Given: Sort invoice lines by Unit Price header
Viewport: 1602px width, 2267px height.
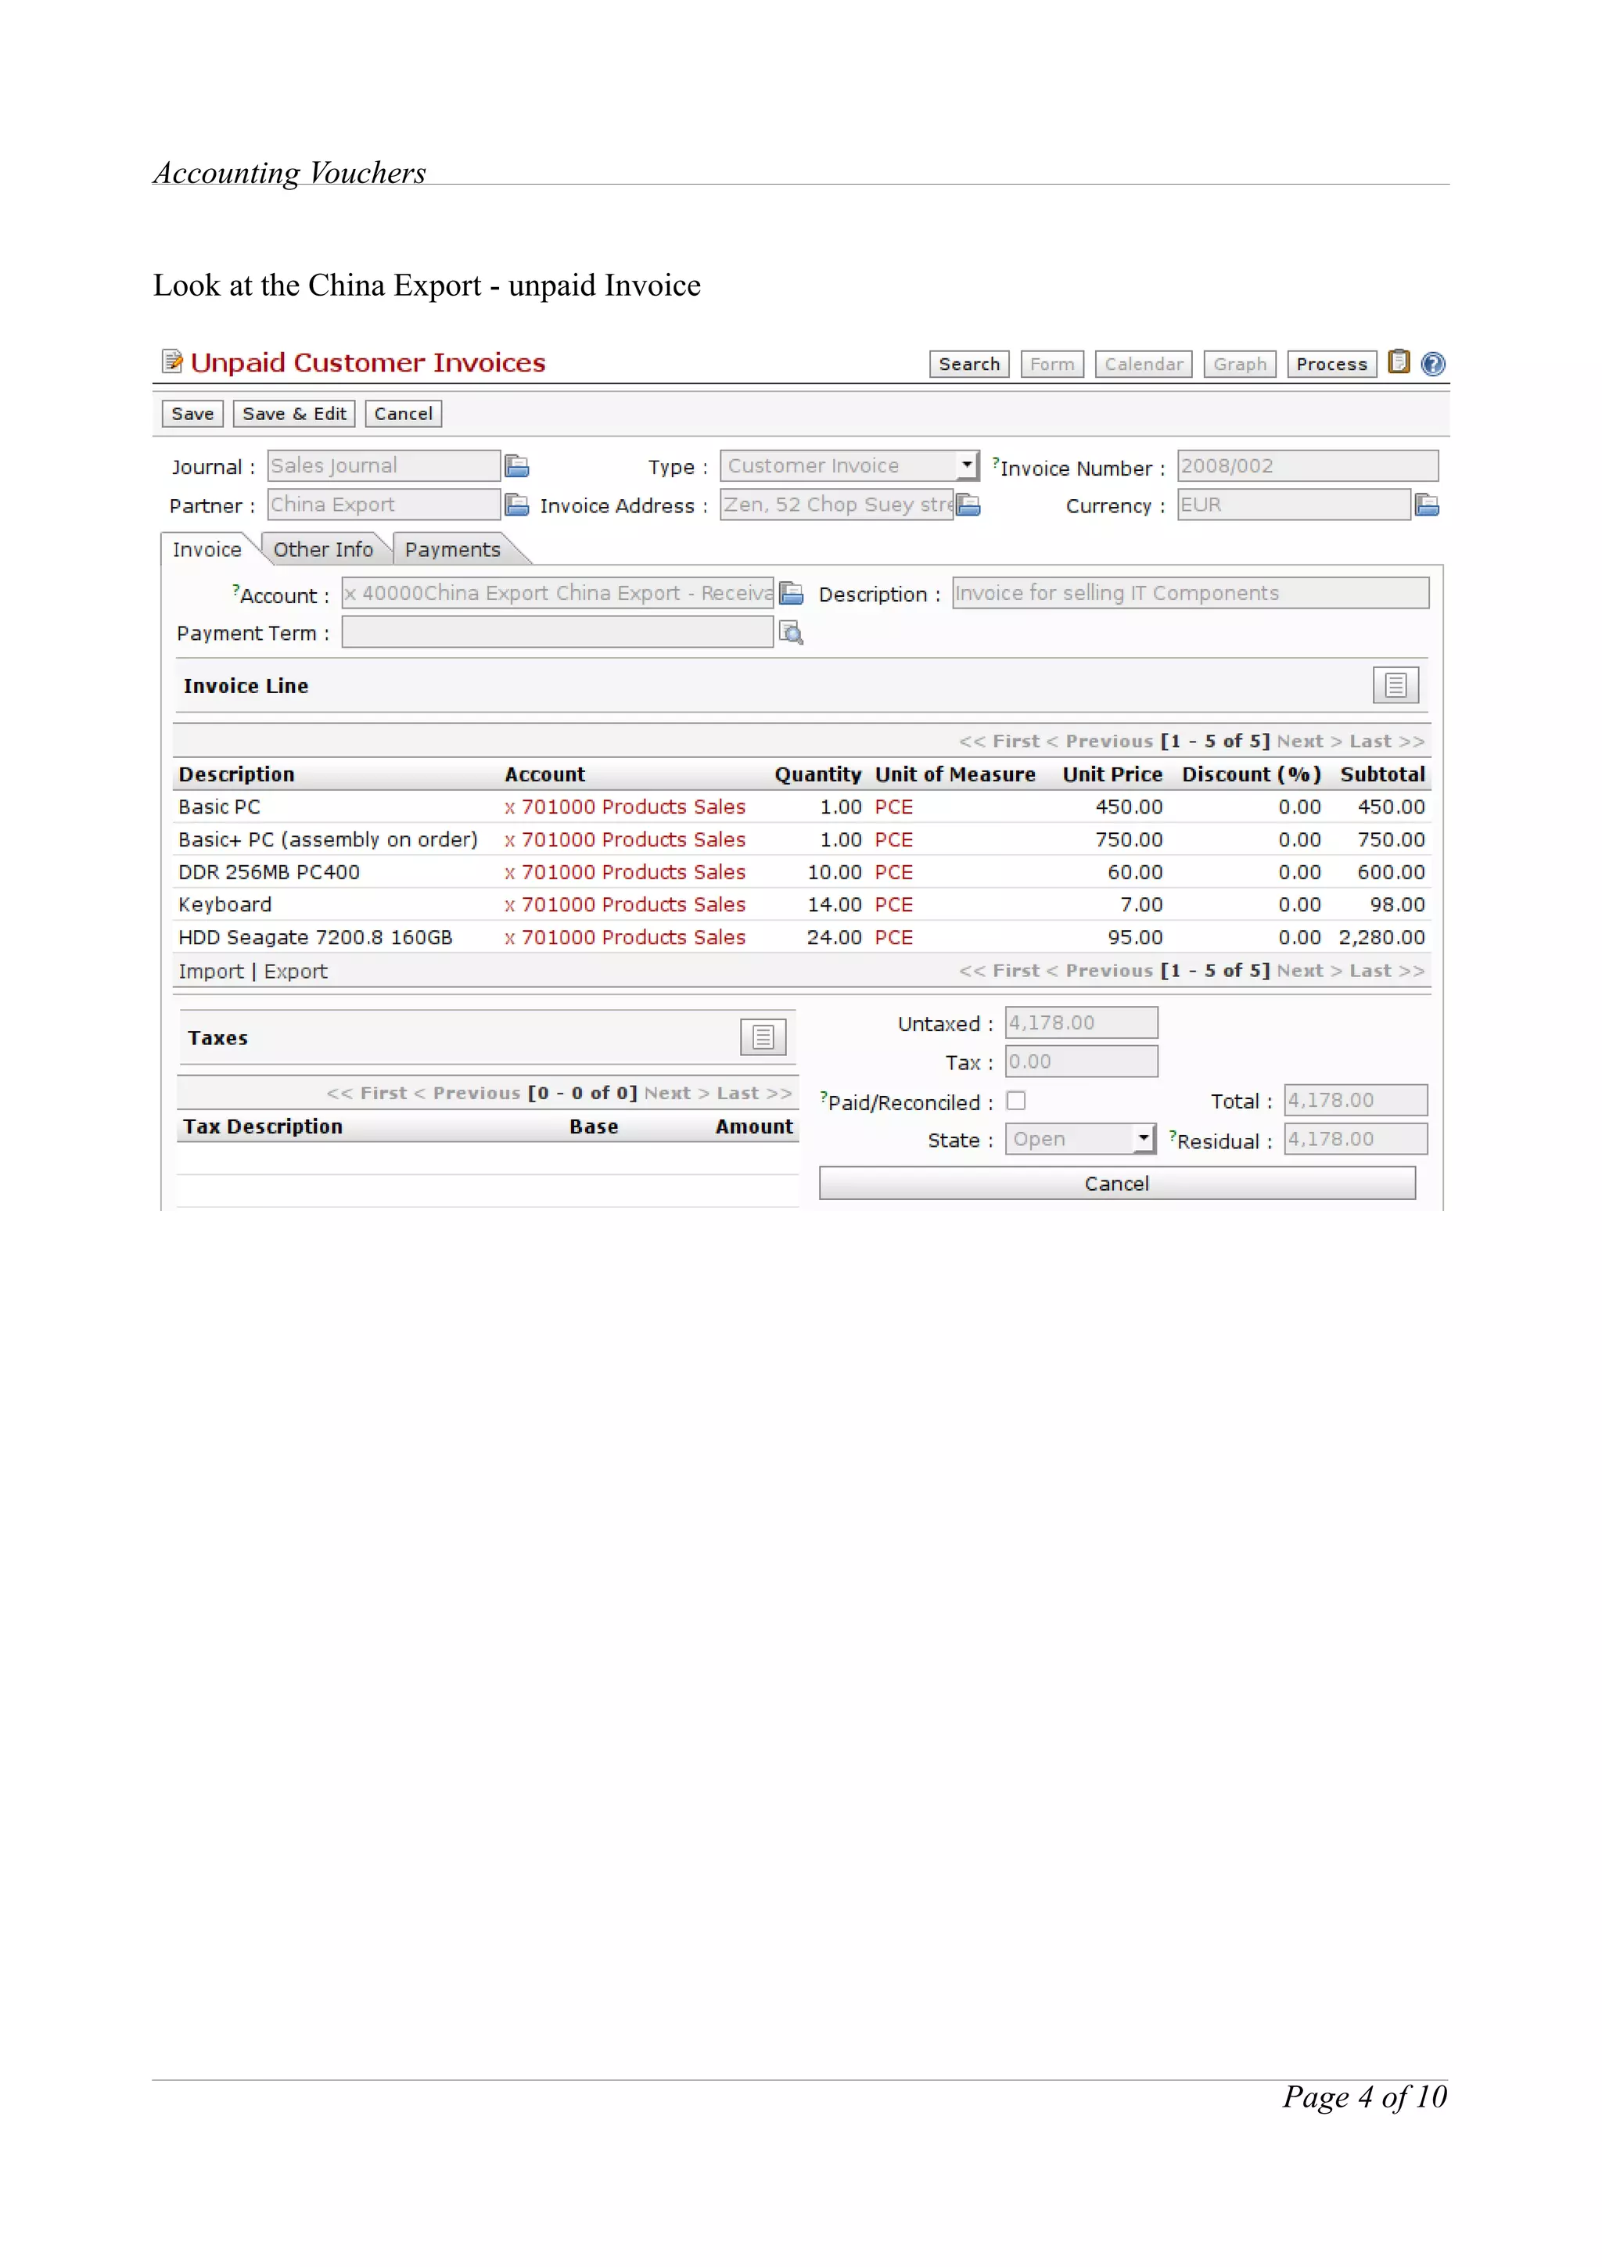Looking at the screenshot, I should [x=1112, y=774].
